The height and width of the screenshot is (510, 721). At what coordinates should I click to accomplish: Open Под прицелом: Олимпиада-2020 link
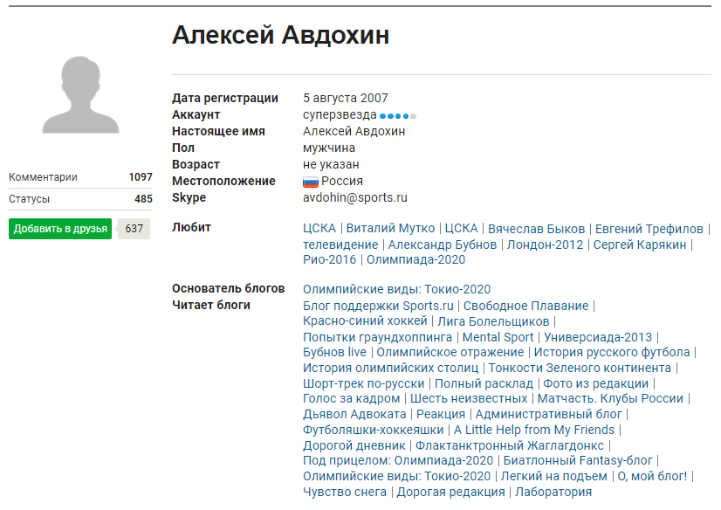coord(398,460)
